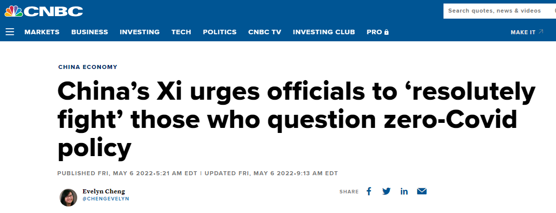Go to CNBC TV
The image size is (556, 213).
tap(265, 32)
